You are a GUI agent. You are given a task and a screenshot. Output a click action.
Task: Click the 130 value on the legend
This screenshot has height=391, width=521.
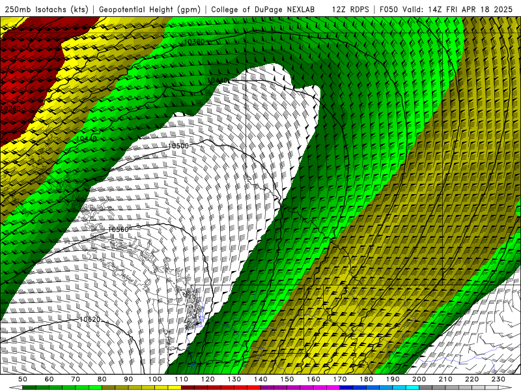(234, 379)
